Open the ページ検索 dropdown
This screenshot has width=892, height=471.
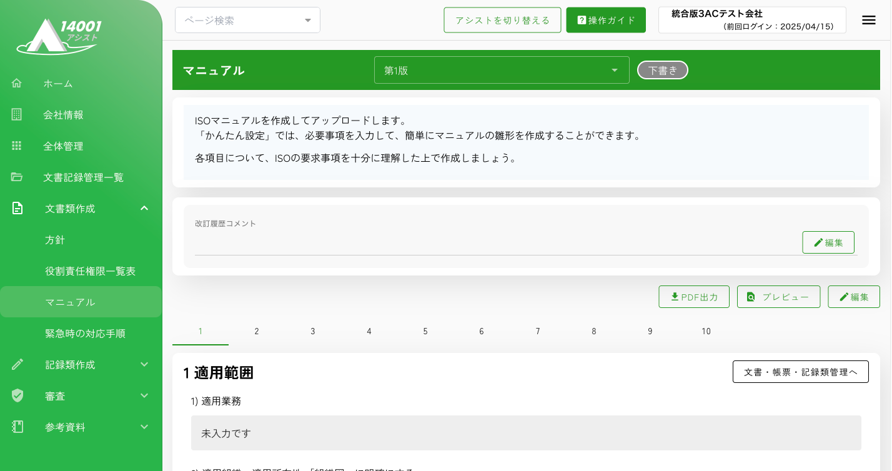[247, 20]
